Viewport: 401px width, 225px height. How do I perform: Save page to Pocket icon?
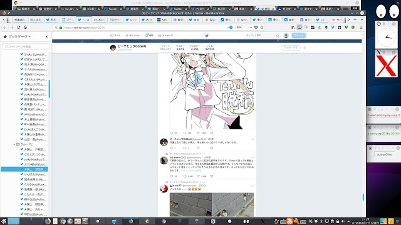(256, 27)
